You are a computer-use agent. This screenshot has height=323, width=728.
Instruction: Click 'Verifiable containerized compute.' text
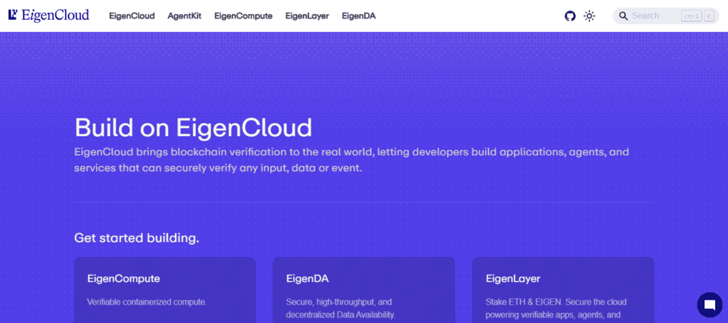(x=146, y=302)
